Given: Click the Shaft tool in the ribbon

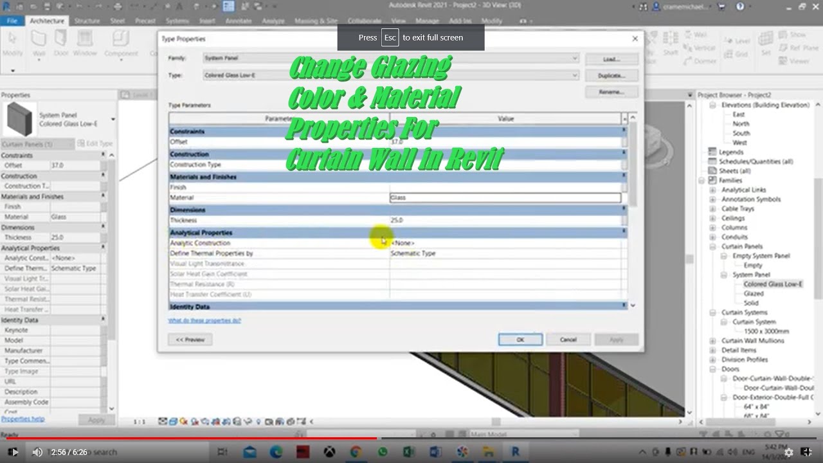Looking at the screenshot, I should point(671,44).
